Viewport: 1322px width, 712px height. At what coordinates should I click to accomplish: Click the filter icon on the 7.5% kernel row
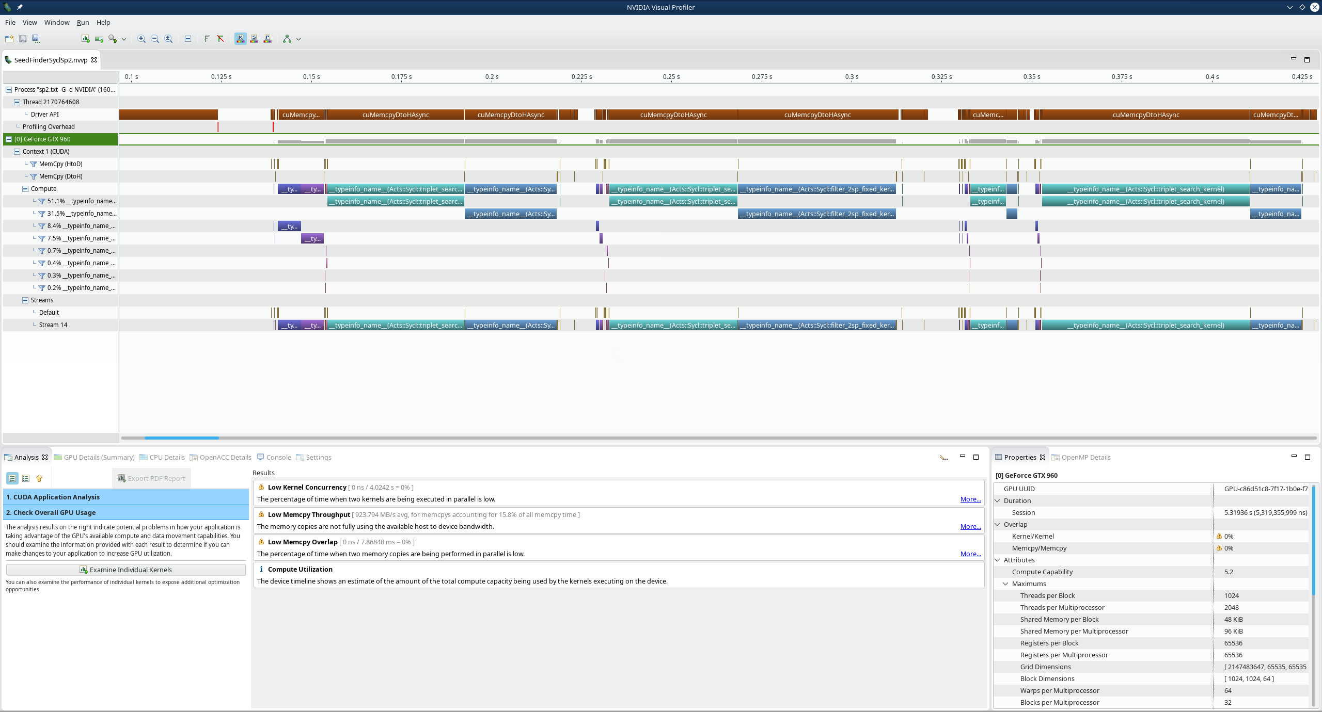click(42, 238)
